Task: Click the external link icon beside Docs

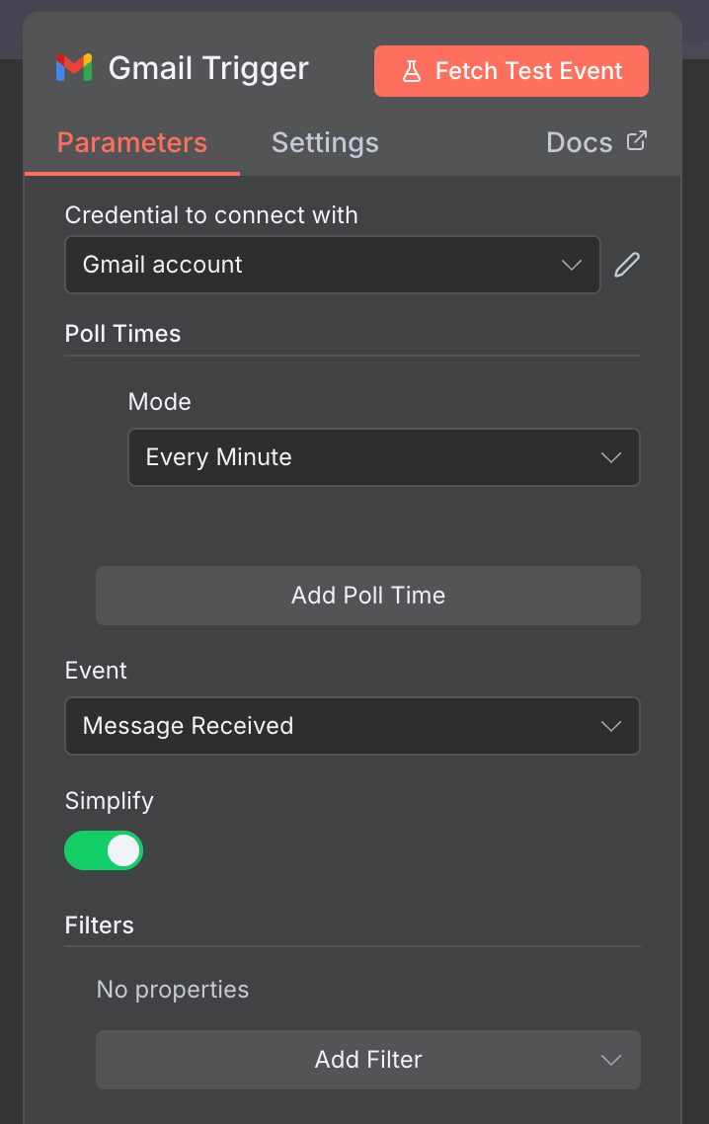Action: 637,141
